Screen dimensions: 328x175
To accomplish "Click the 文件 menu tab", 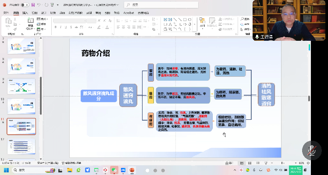I will [6, 13].
